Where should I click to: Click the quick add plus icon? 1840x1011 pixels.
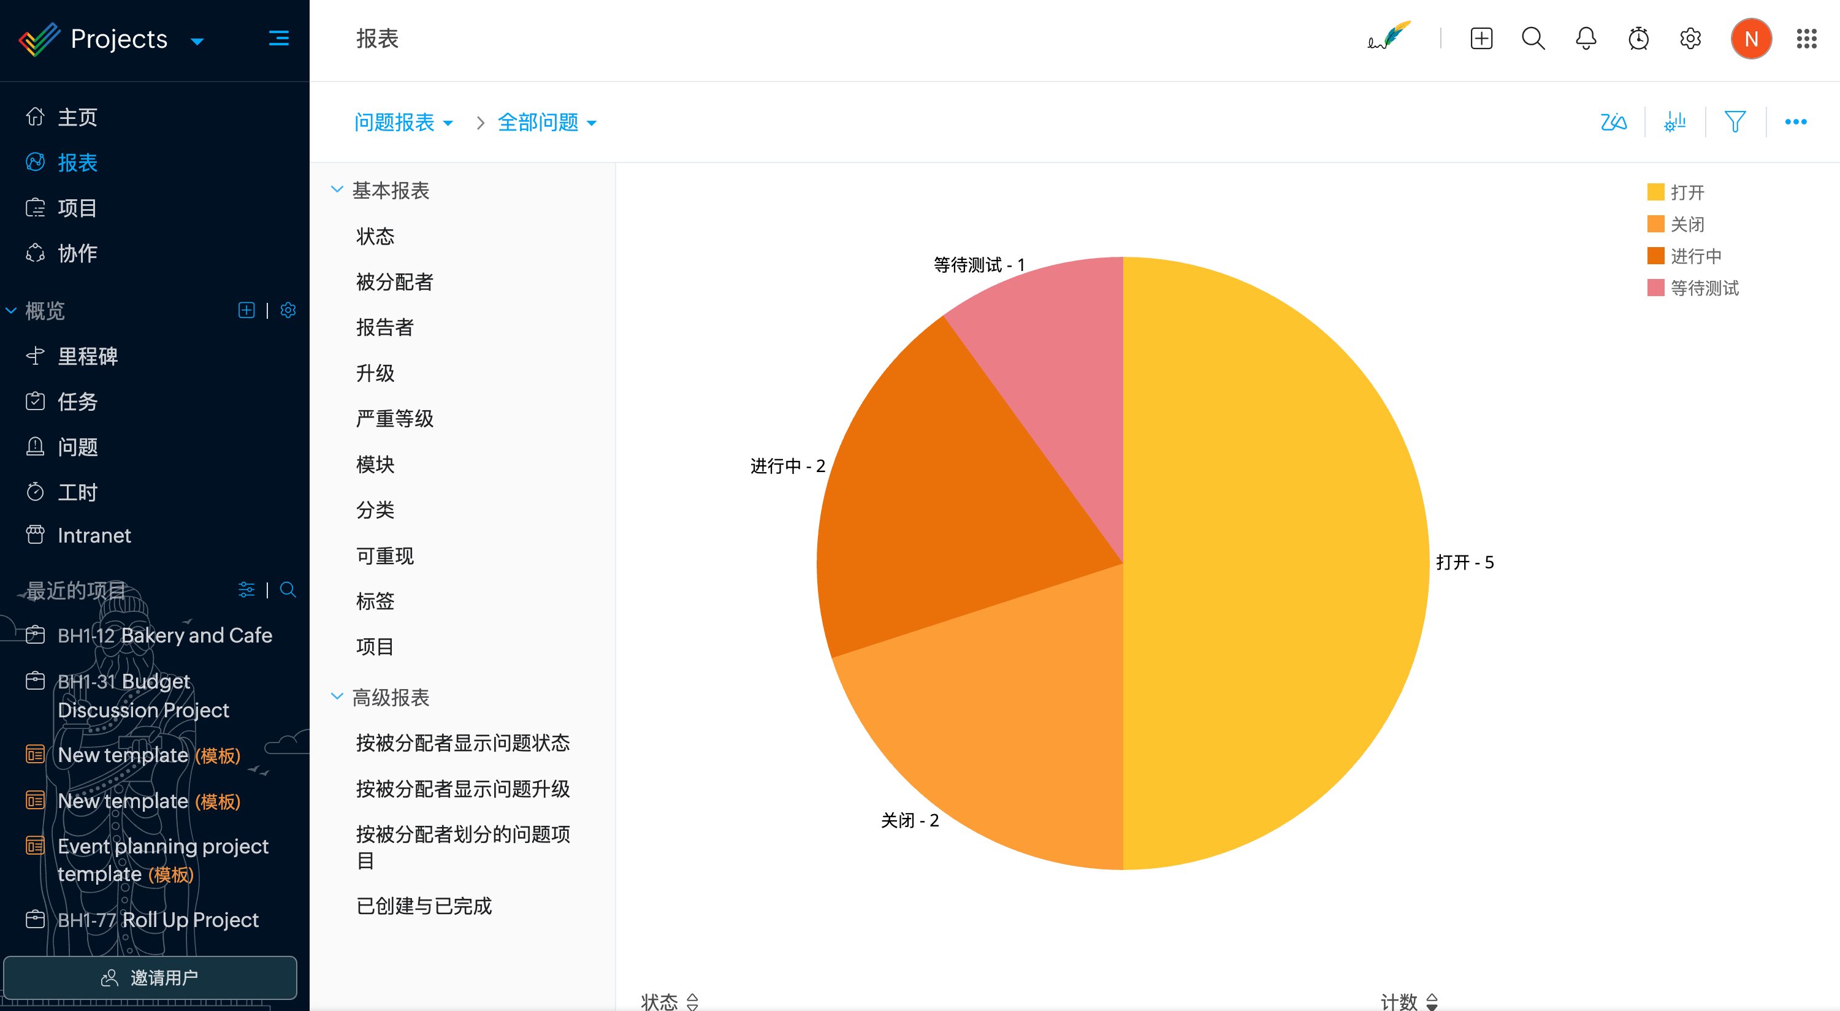(x=1481, y=39)
